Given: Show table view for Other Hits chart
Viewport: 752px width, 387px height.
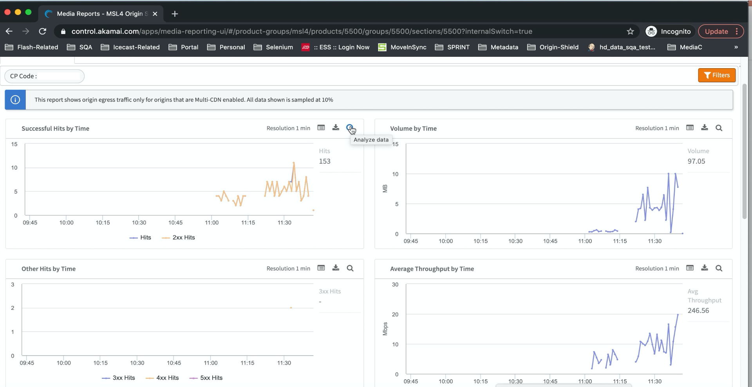Looking at the screenshot, I should coord(321,268).
